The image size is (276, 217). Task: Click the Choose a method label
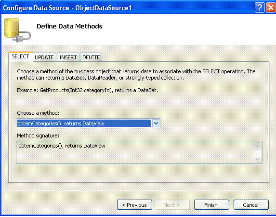38,113
